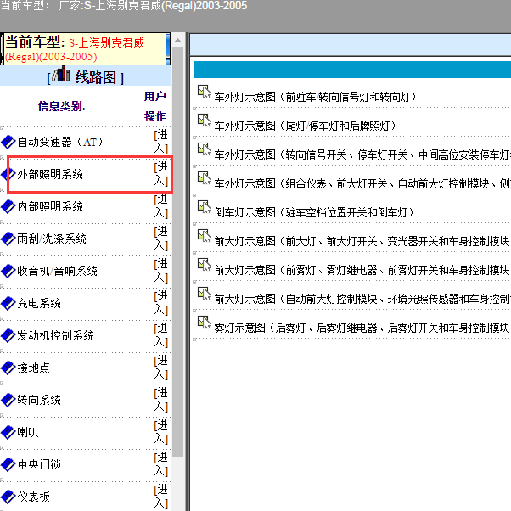
Task: Click [进入] for 充电系统
Action: pos(161,303)
